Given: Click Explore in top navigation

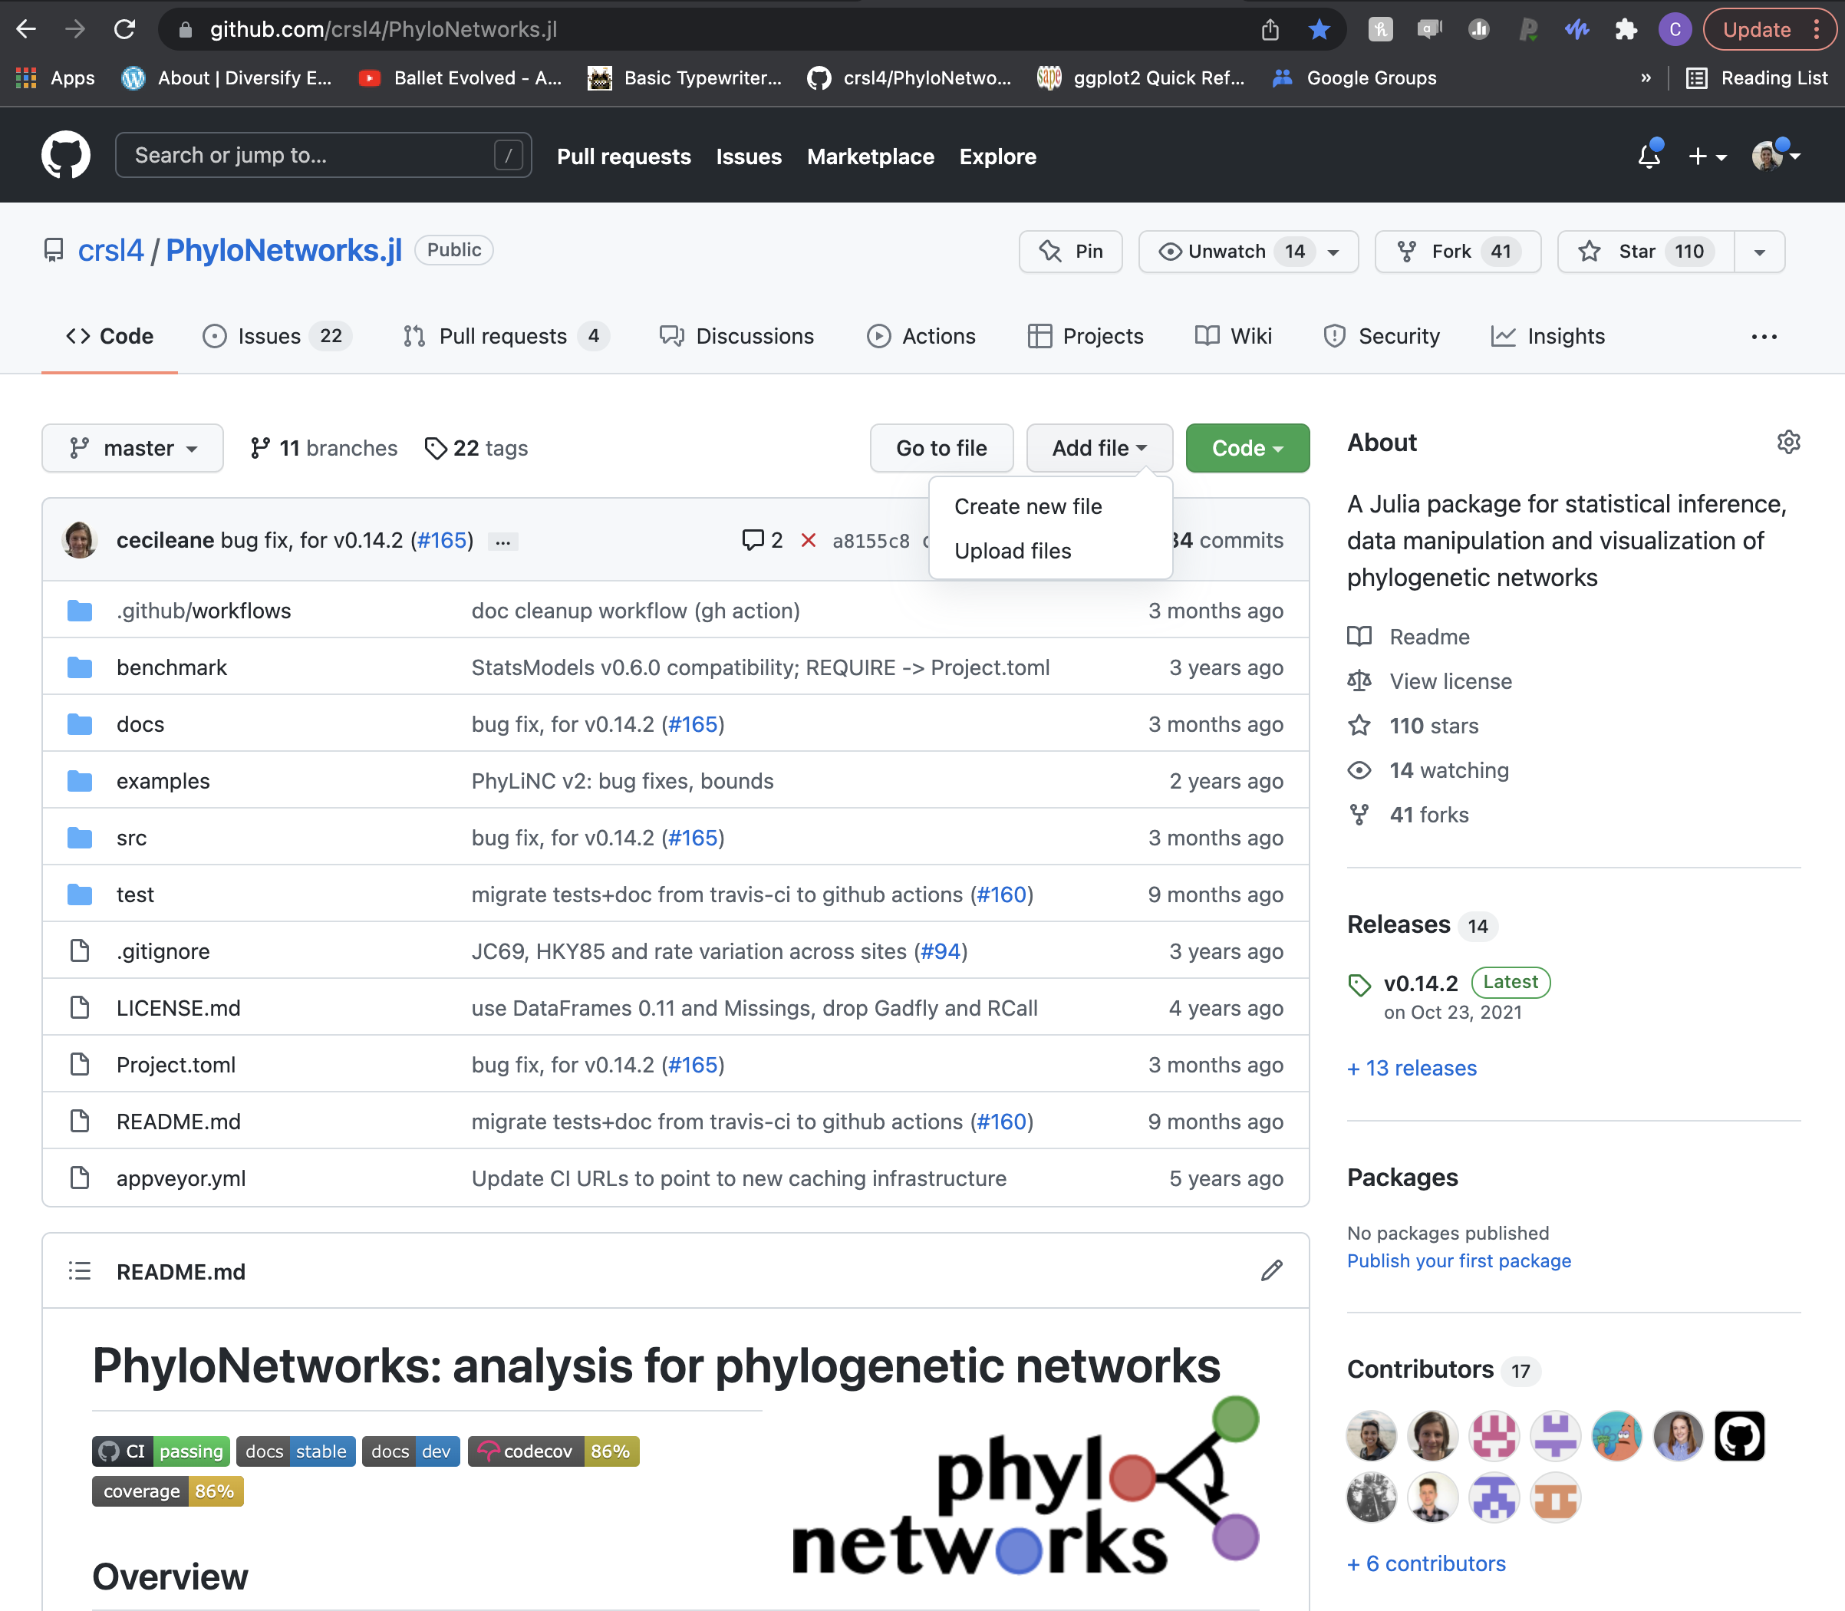Looking at the screenshot, I should click(997, 156).
